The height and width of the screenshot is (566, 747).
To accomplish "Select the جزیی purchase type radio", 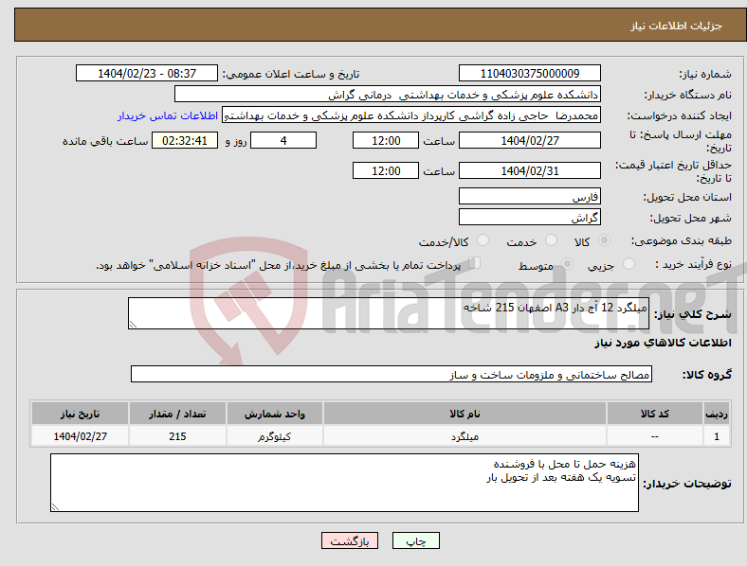I will [629, 264].
